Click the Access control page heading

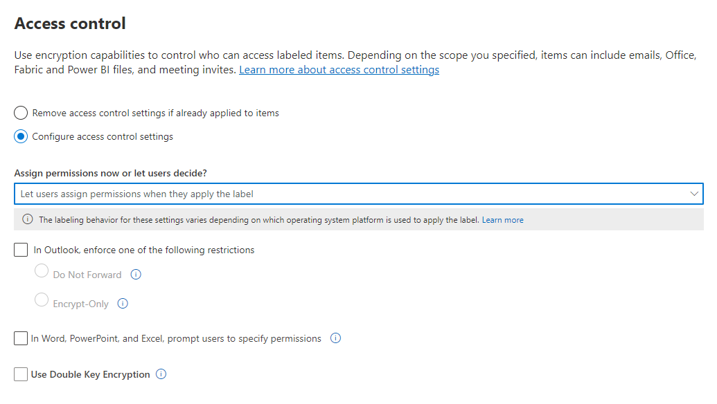point(70,24)
